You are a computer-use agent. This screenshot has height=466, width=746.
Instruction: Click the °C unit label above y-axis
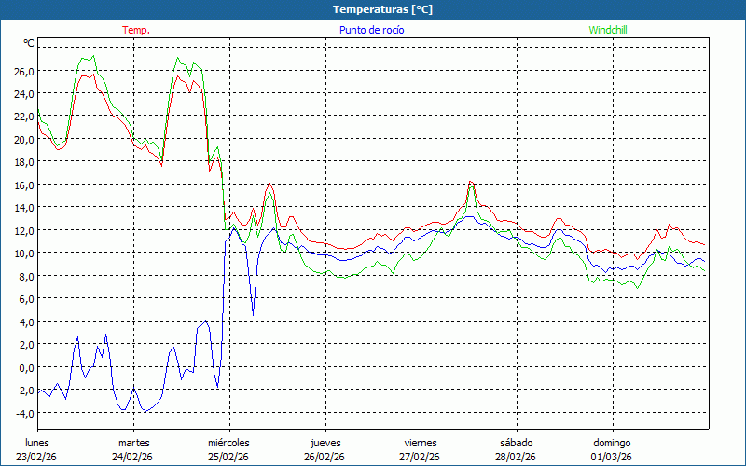click(28, 43)
